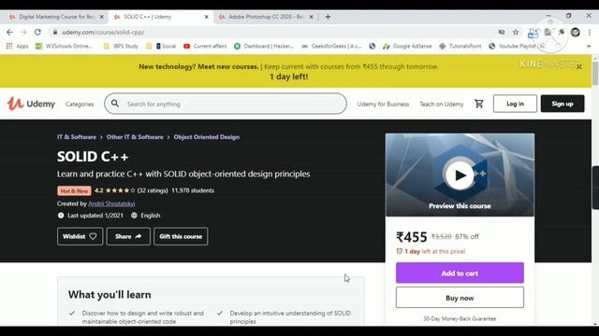
Task: Open the instructor Andrii name link
Action: point(111,203)
